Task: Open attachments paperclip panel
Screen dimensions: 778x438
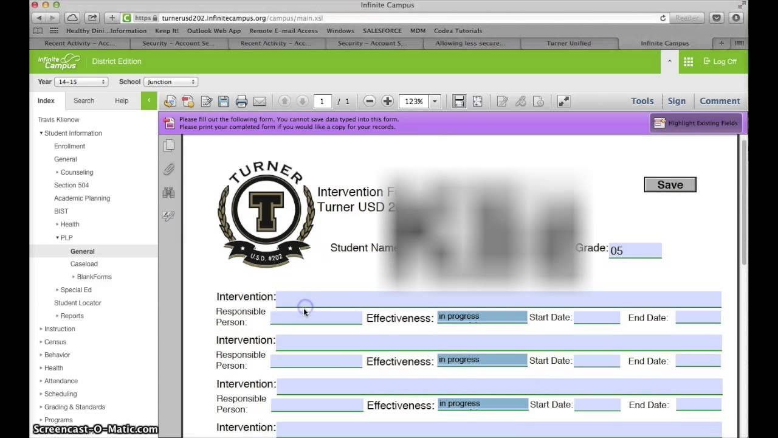Action: [x=169, y=169]
